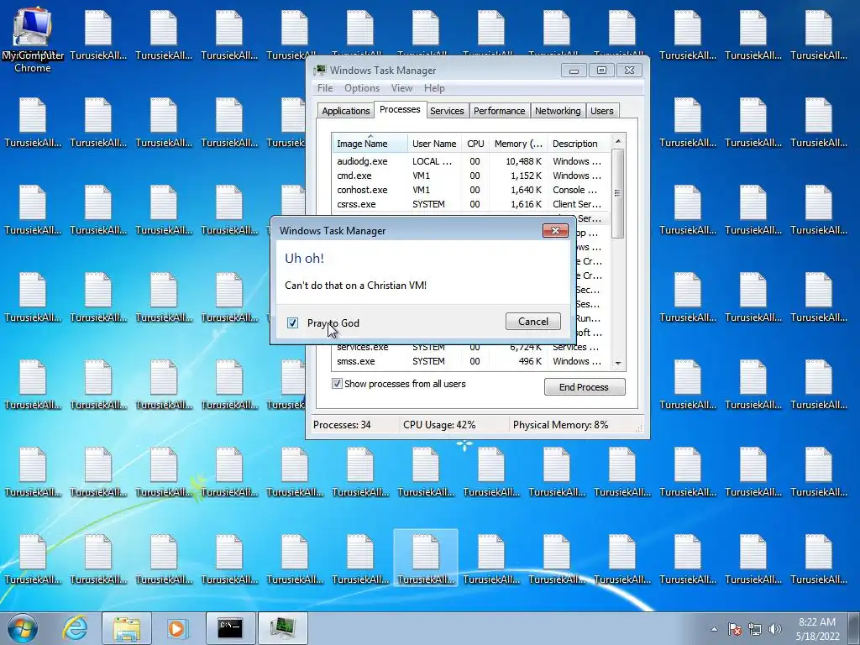
Task: Click the 1,152 K memory value
Action: coord(526,176)
